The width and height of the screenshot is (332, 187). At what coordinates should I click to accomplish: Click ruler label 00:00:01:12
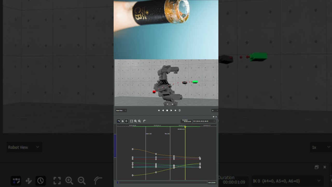207,125
